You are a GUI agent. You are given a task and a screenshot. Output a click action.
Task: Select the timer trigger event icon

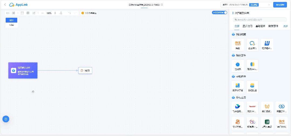point(238,66)
